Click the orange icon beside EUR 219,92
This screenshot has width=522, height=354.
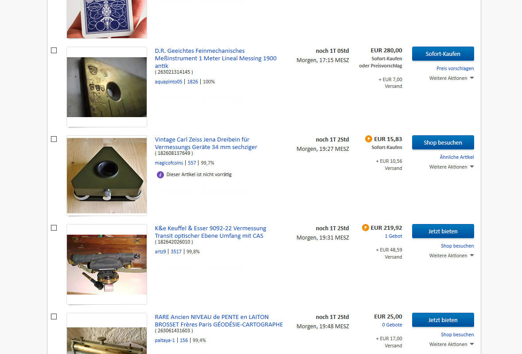(x=365, y=228)
